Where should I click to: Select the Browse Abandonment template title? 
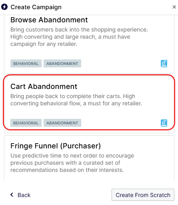coord(49,20)
